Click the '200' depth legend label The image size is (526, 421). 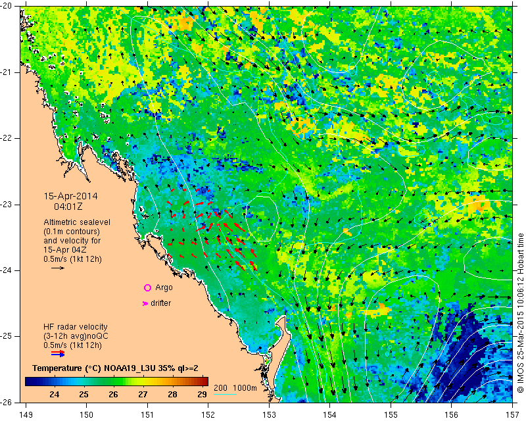tap(220, 387)
